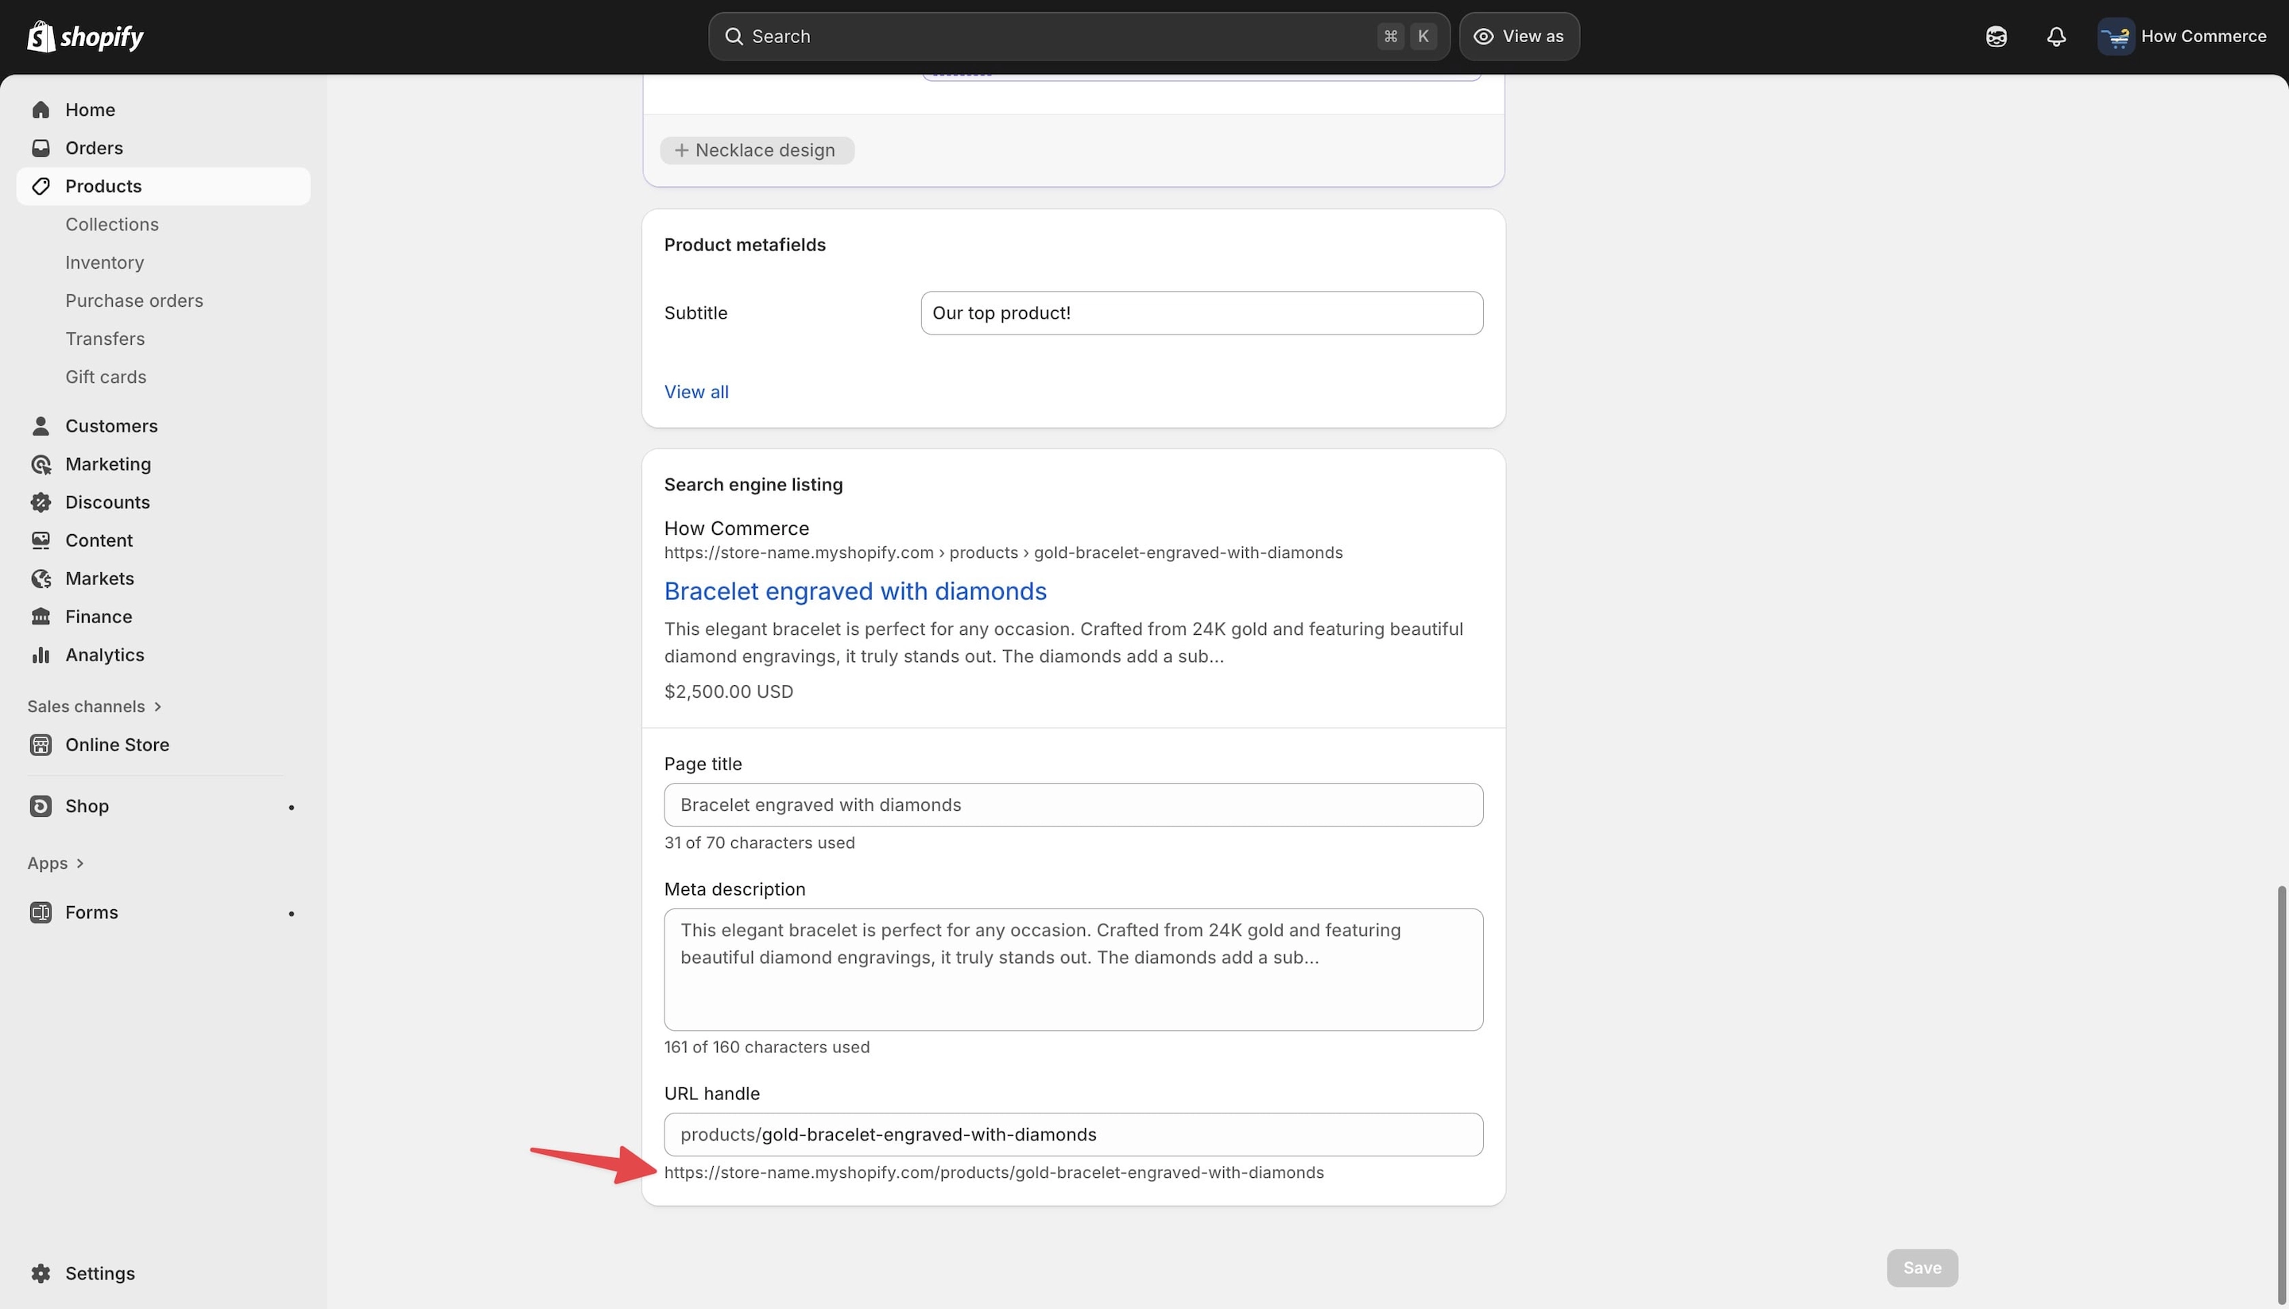Go to Customers in sidebar
Image resolution: width=2289 pixels, height=1309 pixels.
click(x=163, y=425)
